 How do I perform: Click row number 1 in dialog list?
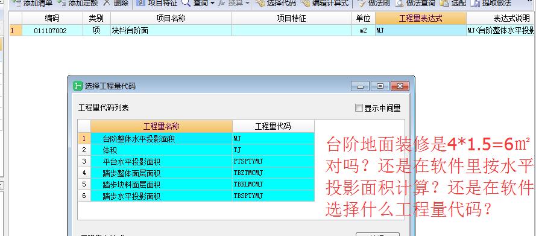[x=84, y=139]
